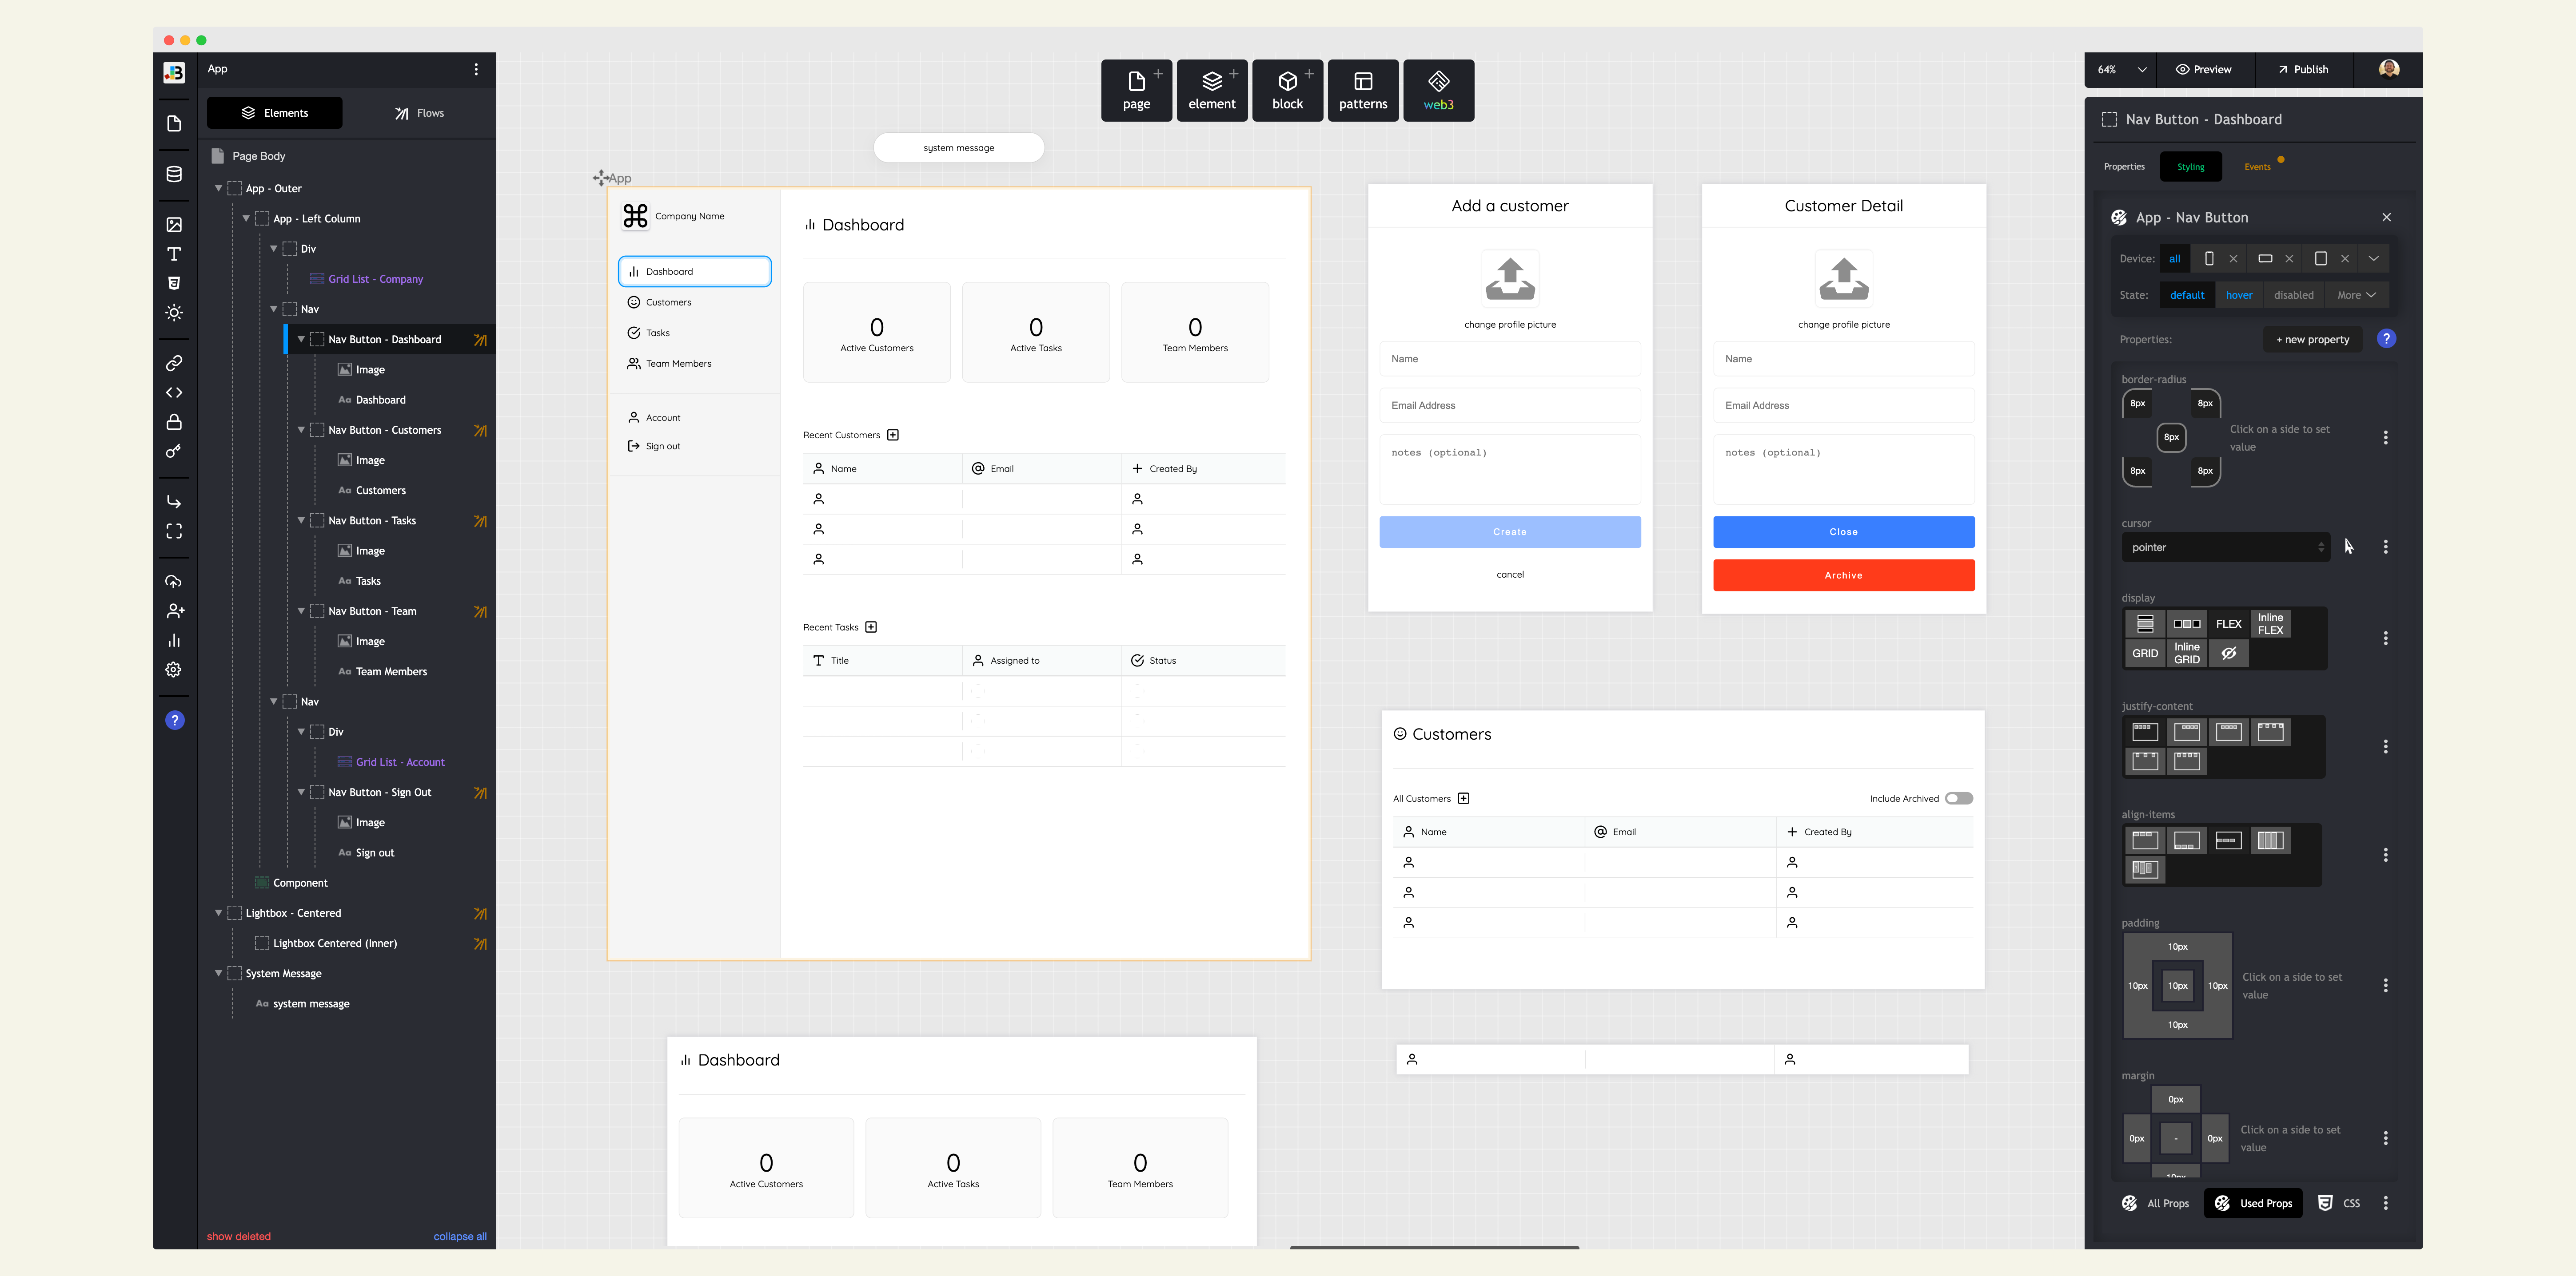Open the database icon in left sidebar
This screenshot has width=2576, height=1276.
[174, 174]
